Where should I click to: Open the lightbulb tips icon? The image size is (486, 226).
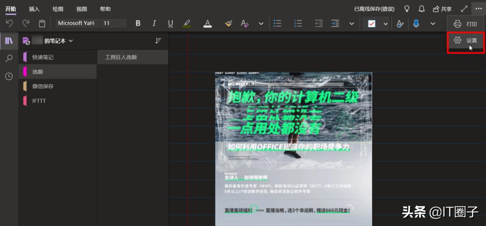point(407,9)
